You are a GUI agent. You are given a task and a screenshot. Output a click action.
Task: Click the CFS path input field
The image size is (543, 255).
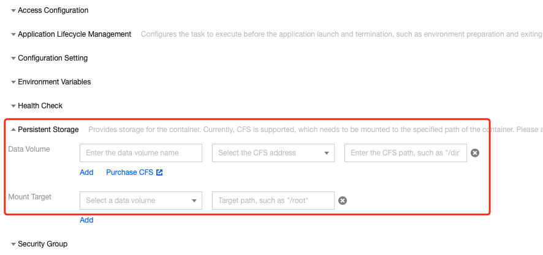point(405,153)
